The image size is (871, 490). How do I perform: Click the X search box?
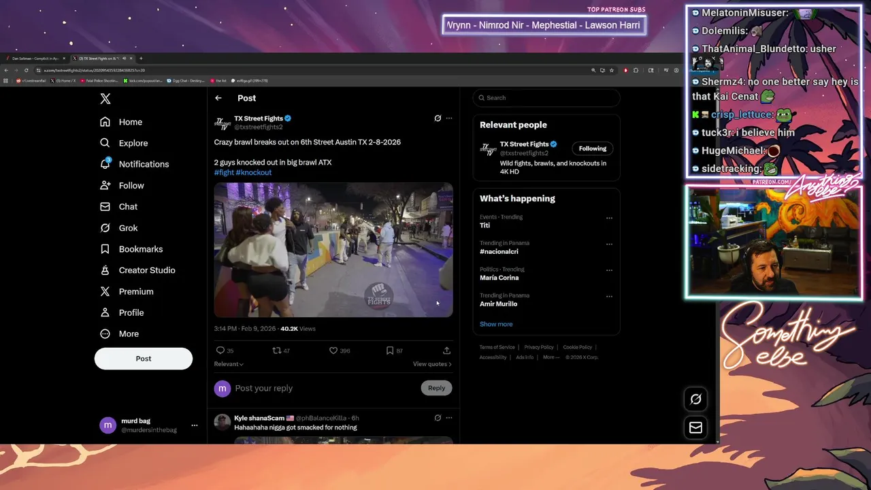tap(546, 98)
